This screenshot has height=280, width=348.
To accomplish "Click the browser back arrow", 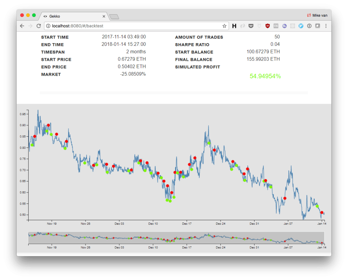I will point(22,26).
